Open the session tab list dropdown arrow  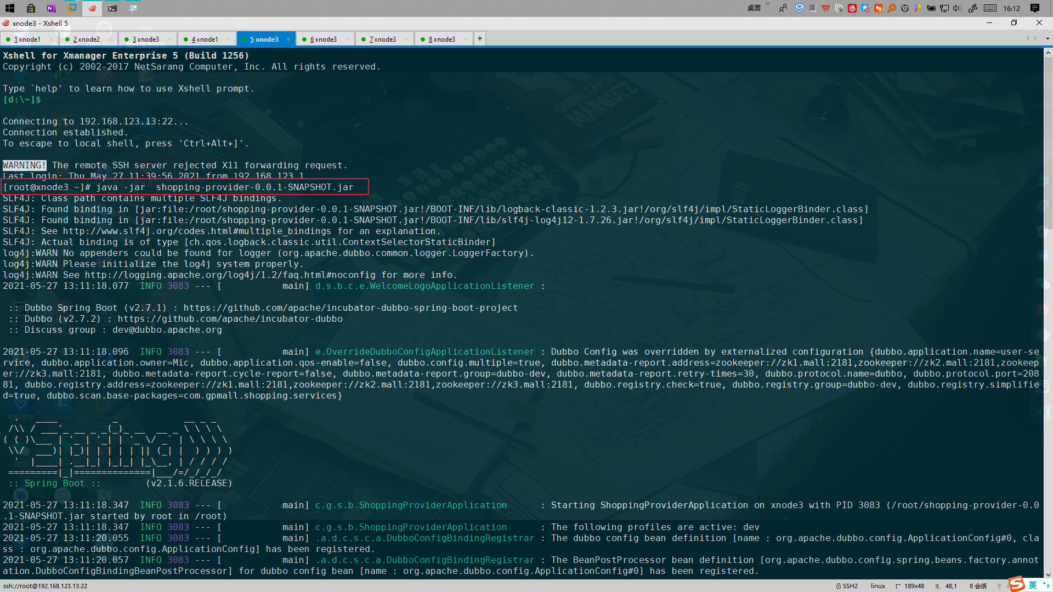(x=1048, y=39)
